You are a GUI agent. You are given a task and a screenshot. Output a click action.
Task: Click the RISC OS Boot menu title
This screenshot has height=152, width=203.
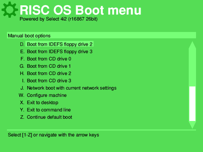(80, 10)
